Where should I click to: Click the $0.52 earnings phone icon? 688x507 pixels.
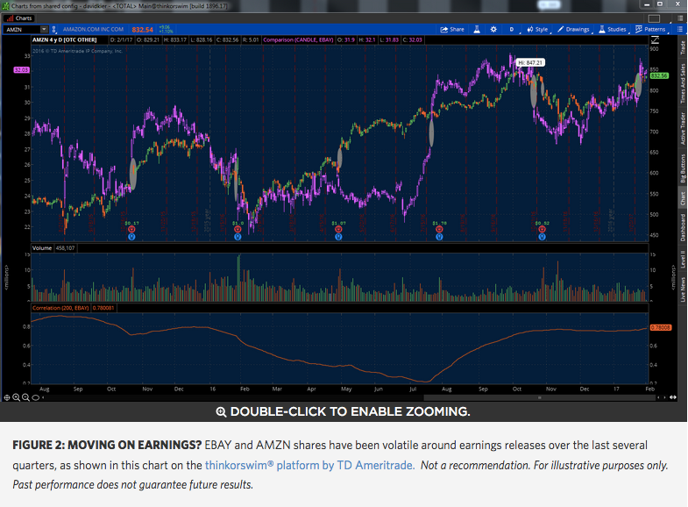(x=542, y=229)
